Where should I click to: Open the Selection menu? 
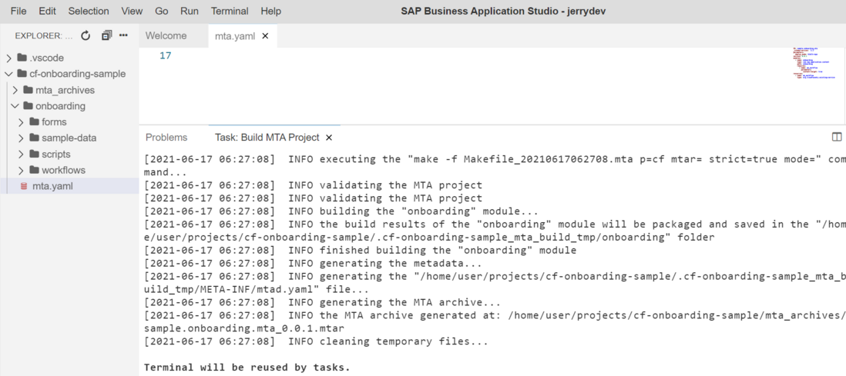click(x=89, y=12)
